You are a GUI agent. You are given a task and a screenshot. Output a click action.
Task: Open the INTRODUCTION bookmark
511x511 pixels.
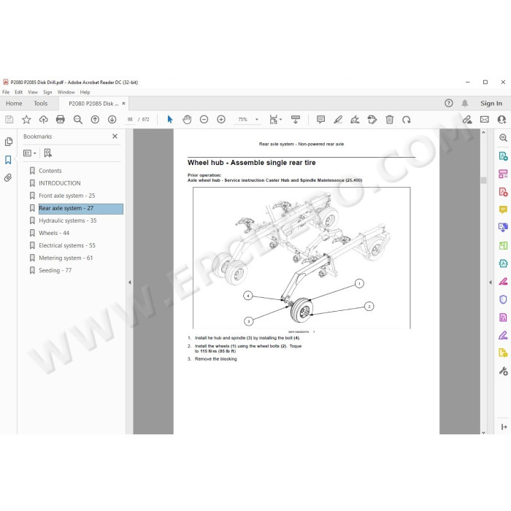coord(60,183)
